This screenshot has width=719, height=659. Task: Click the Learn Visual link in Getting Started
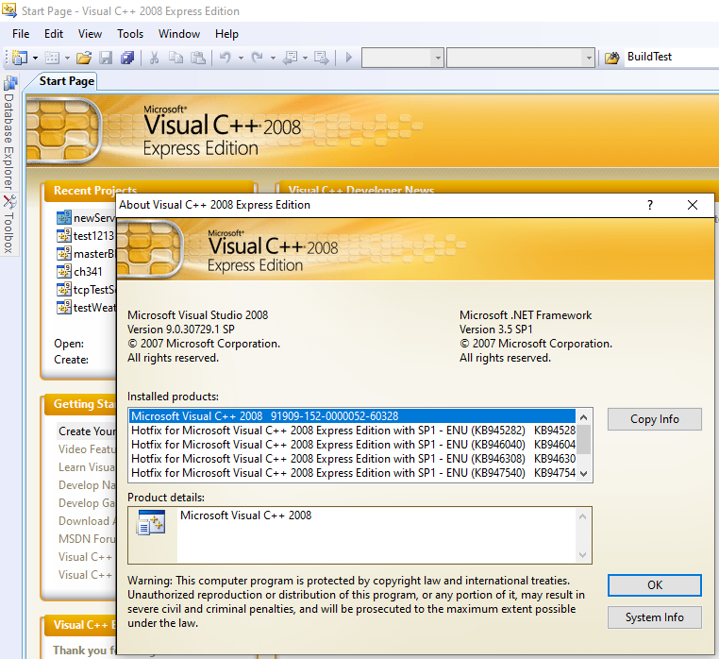pos(87,467)
